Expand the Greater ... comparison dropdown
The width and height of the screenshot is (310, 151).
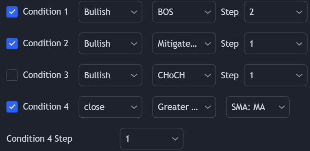click(x=184, y=107)
